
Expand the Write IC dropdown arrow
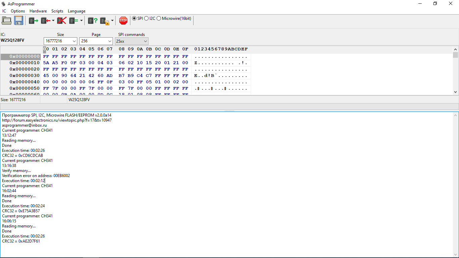click(x=53, y=21)
